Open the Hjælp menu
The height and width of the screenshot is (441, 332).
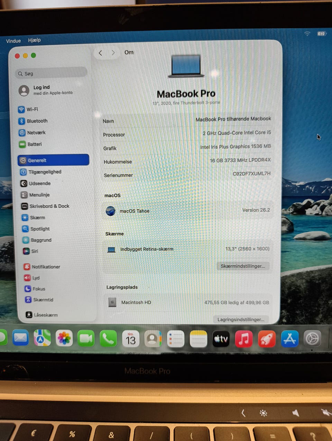click(35, 40)
